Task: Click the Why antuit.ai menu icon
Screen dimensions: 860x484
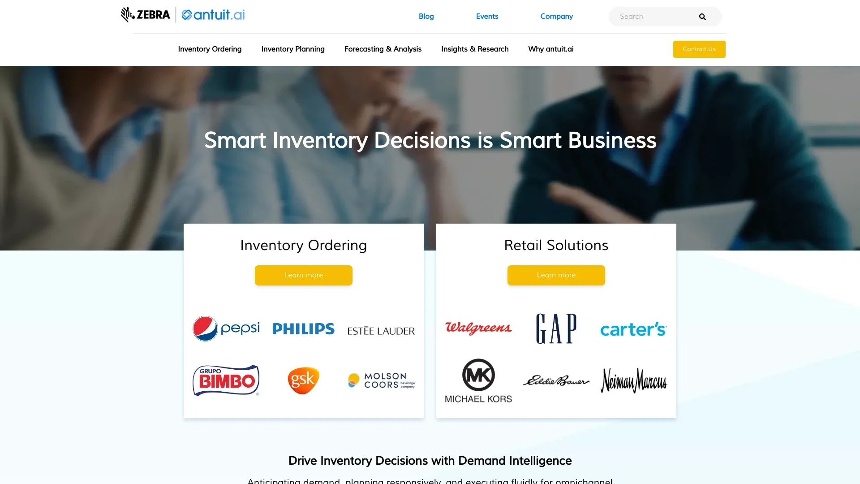Action: [550, 49]
